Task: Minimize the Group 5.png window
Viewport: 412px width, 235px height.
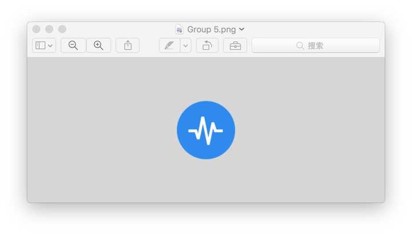Action: tap(49, 29)
